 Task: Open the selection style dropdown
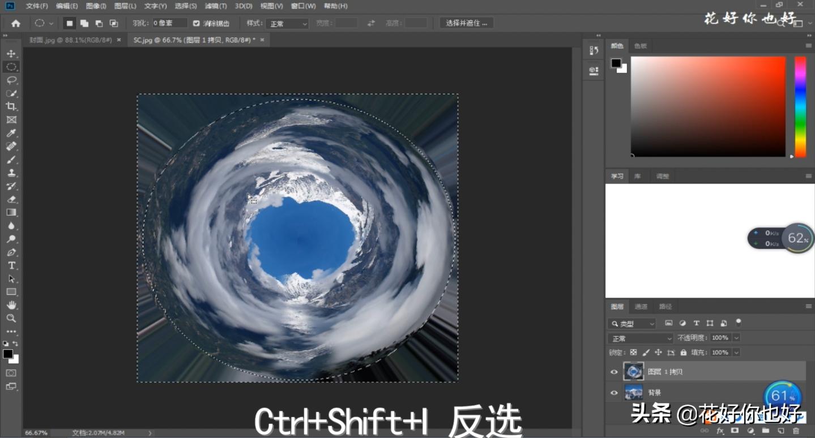(287, 23)
